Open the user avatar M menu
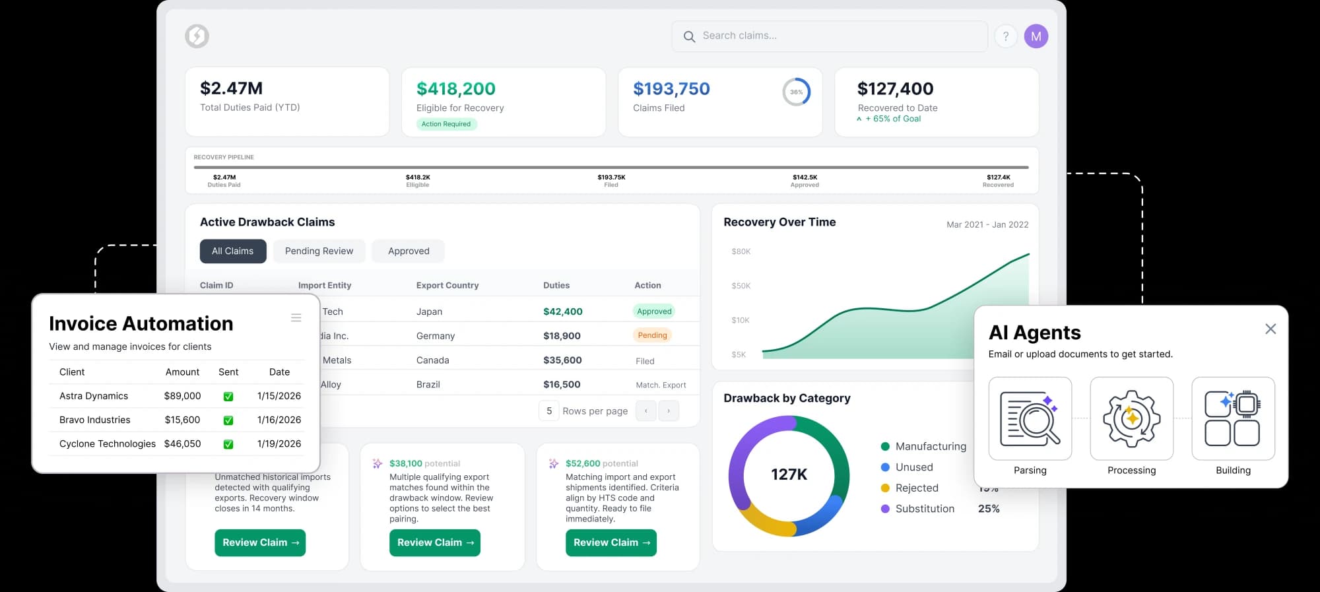This screenshot has width=1320, height=592. [x=1036, y=36]
